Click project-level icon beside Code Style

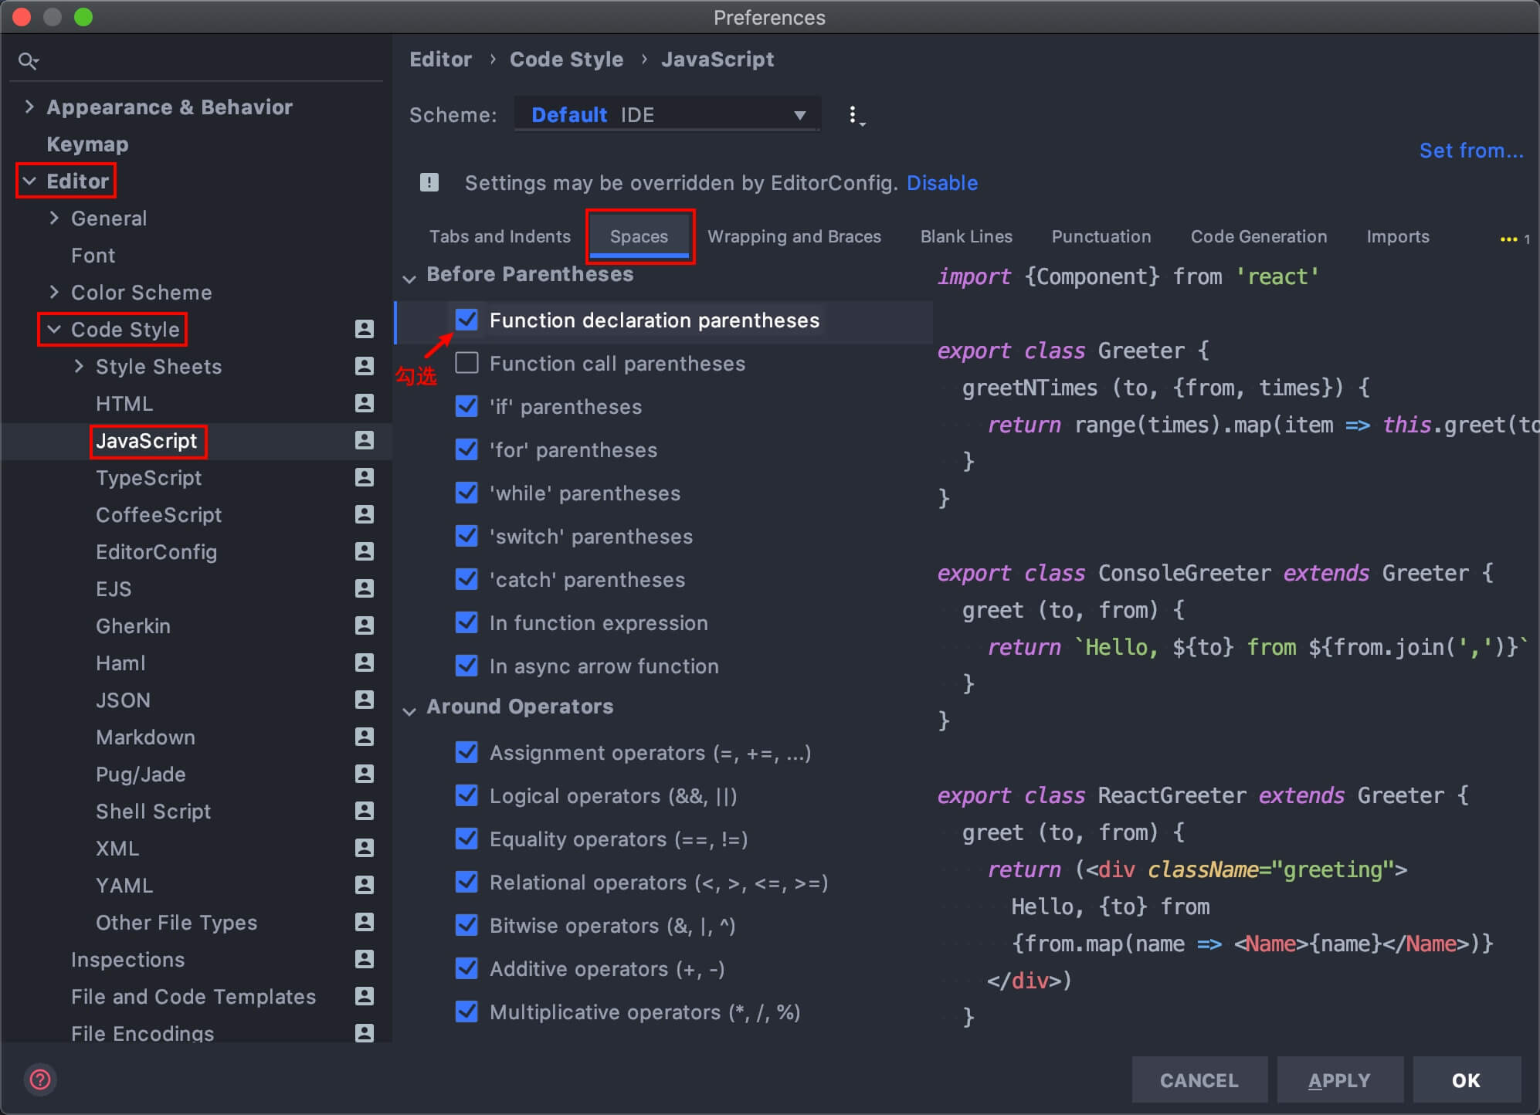tap(364, 330)
